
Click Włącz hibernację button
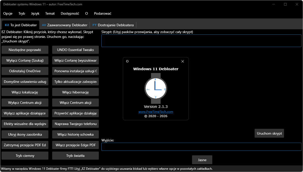(75, 92)
